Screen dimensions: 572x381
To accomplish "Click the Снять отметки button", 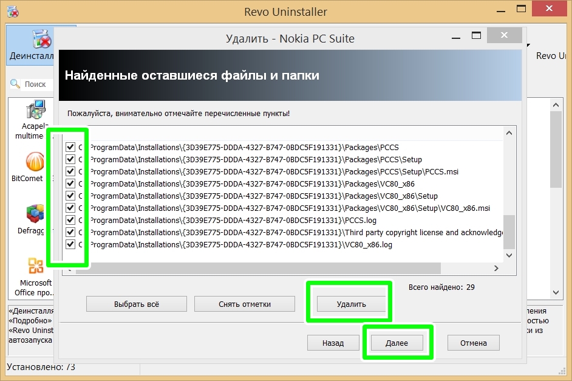I will coord(245,304).
